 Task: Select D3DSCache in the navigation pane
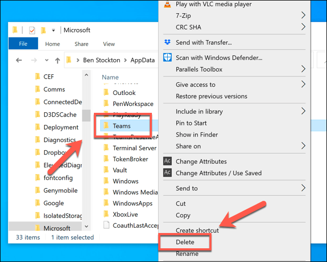tap(60, 114)
